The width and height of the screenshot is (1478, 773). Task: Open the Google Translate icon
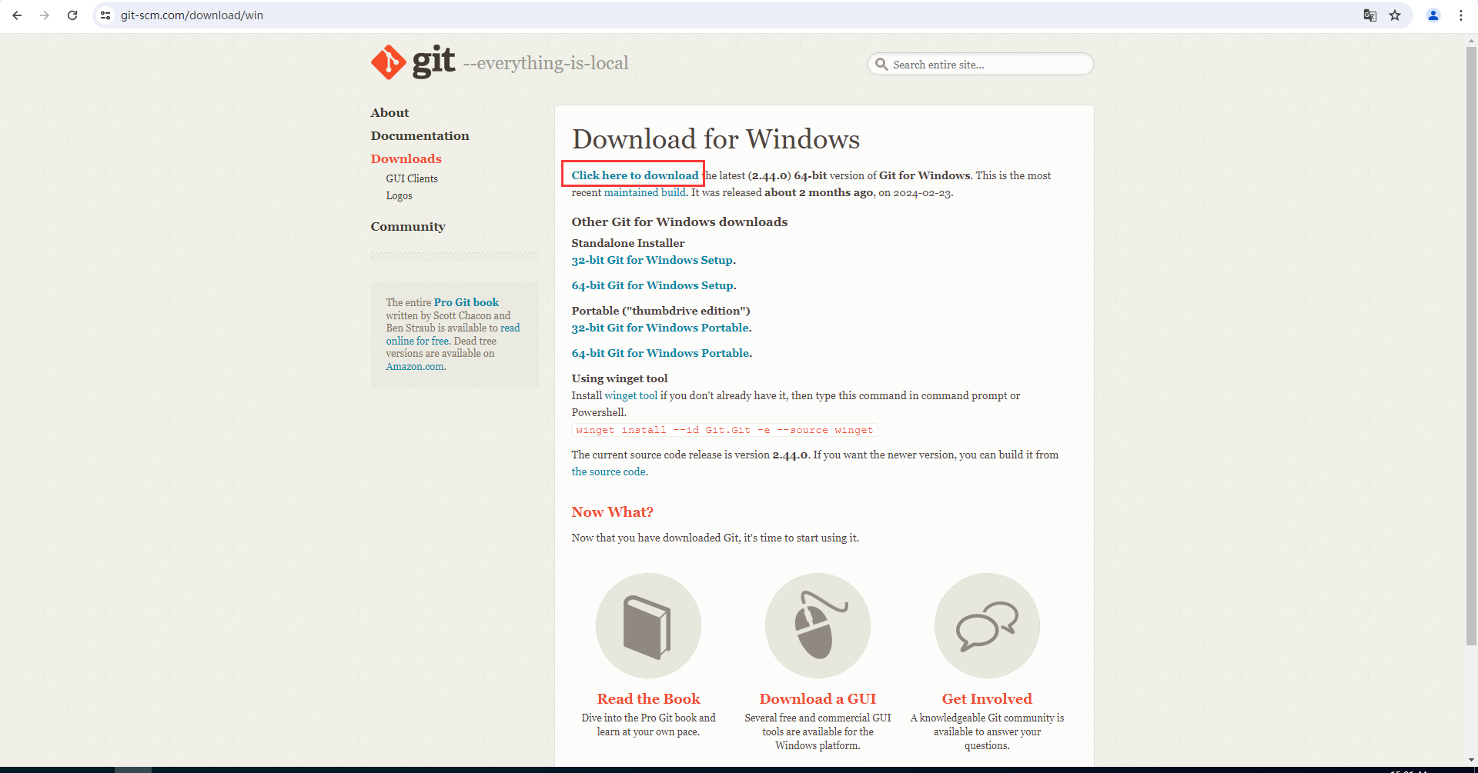click(x=1370, y=15)
